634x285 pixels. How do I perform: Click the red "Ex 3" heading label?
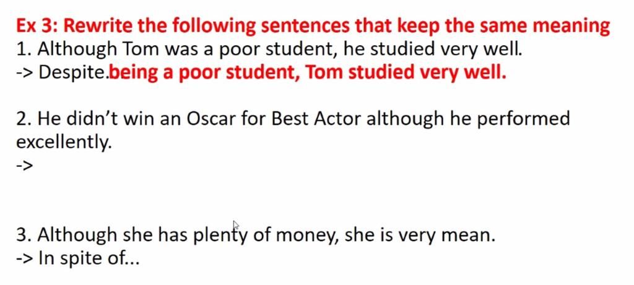coord(38,26)
